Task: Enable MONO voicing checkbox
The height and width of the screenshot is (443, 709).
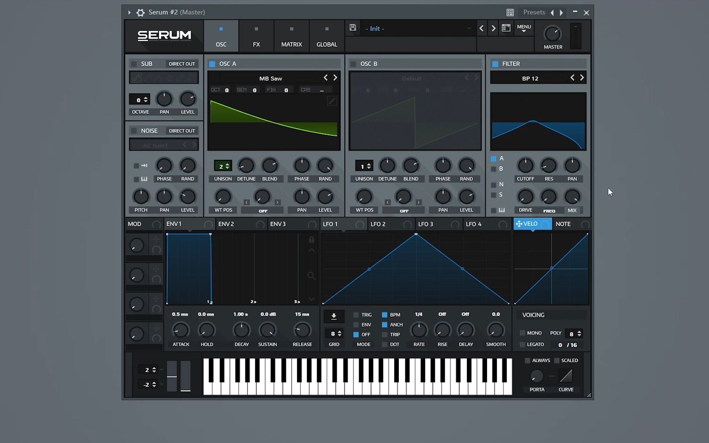Action: tap(522, 333)
